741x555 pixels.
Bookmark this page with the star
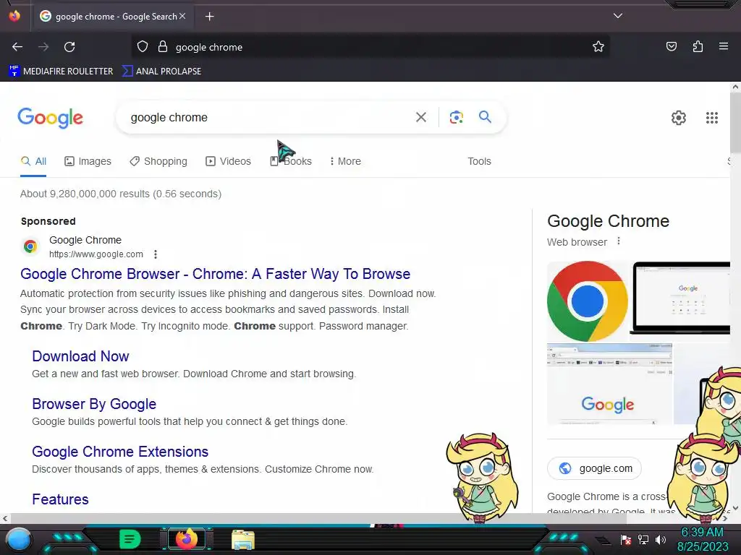coord(598,47)
